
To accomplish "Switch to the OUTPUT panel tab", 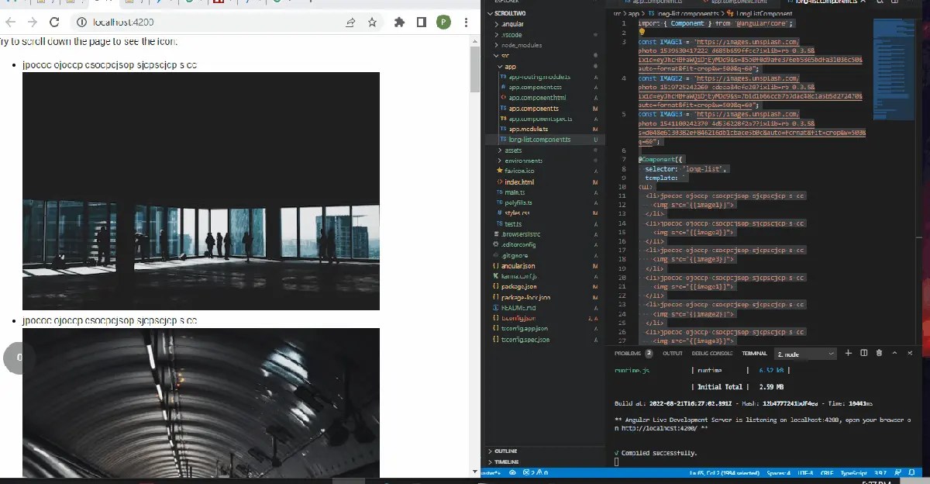I will point(672,353).
